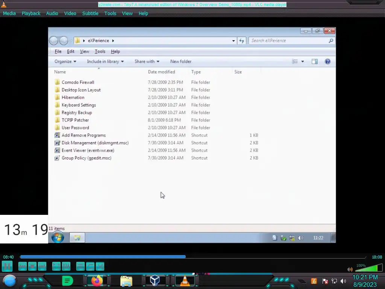The height and width of the screenshot is (289, 385).
Task: Click the VLC cone icon in title bar
Action: click(4, 4)
